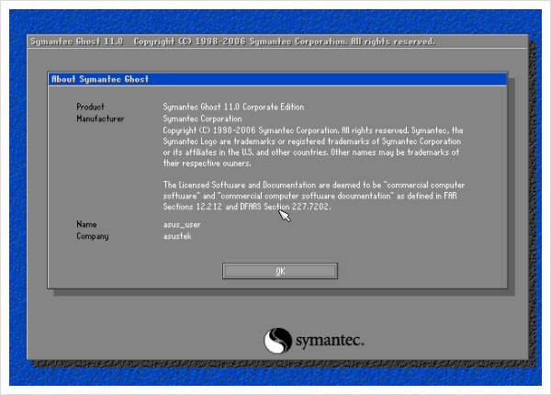Image resolution: width=551 pixels, height=395 pixels.
Task: Click the 'their respective owners.' line
Action: click(207, 164)
